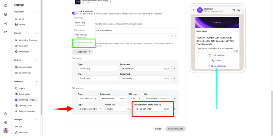
Task: Delete the Visit website button row
Action: (175, 99)
